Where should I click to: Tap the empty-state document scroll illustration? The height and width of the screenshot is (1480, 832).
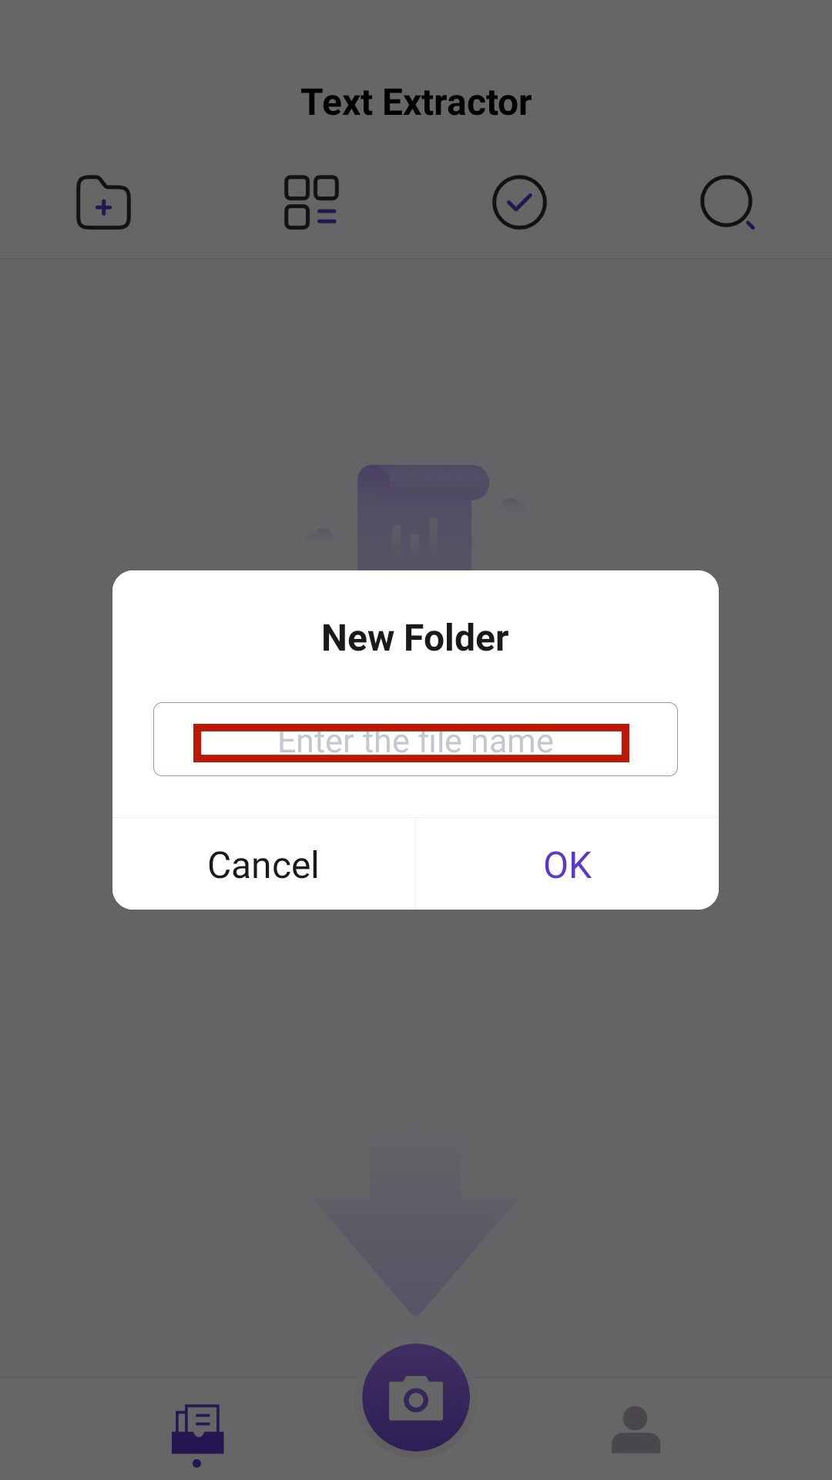422,517
